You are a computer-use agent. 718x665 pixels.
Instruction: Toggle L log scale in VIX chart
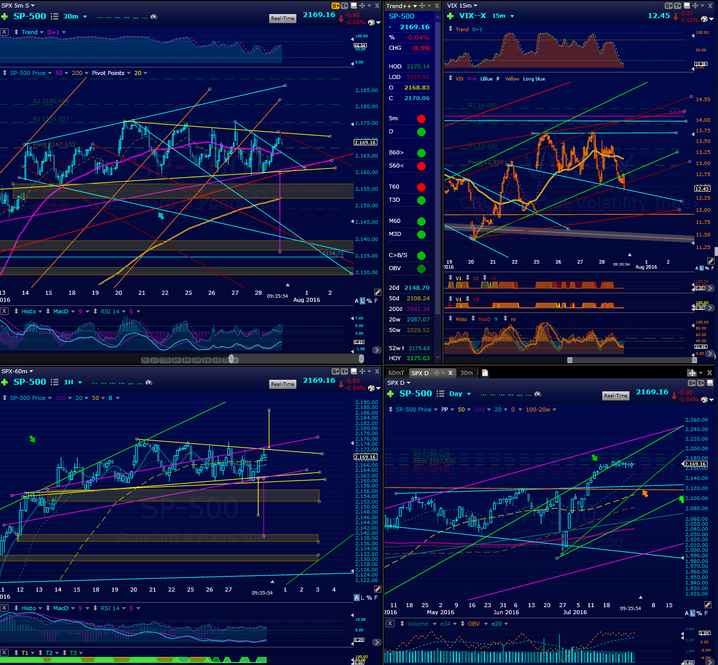pyautogui.click(x=702, y=268)
